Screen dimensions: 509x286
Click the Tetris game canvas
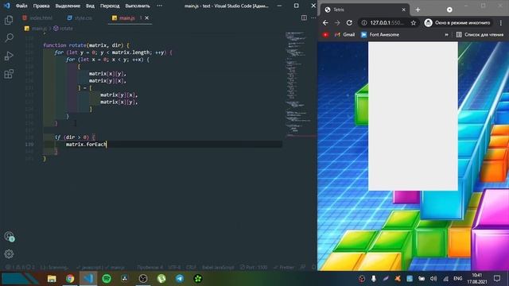pyautogui.click(x=413, y=116)
